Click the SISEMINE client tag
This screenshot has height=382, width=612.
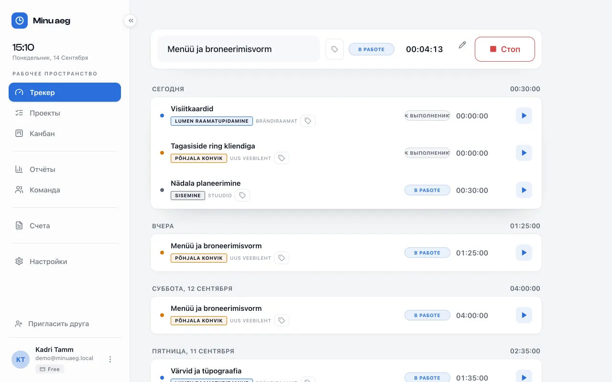(188, 195)
